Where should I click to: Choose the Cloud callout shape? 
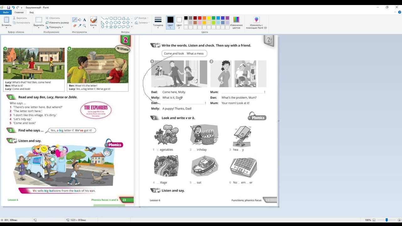(x=128, y=27)
